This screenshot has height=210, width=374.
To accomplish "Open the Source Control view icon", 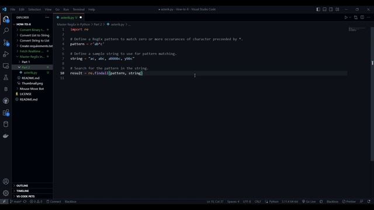I will [x=6, y=43].
